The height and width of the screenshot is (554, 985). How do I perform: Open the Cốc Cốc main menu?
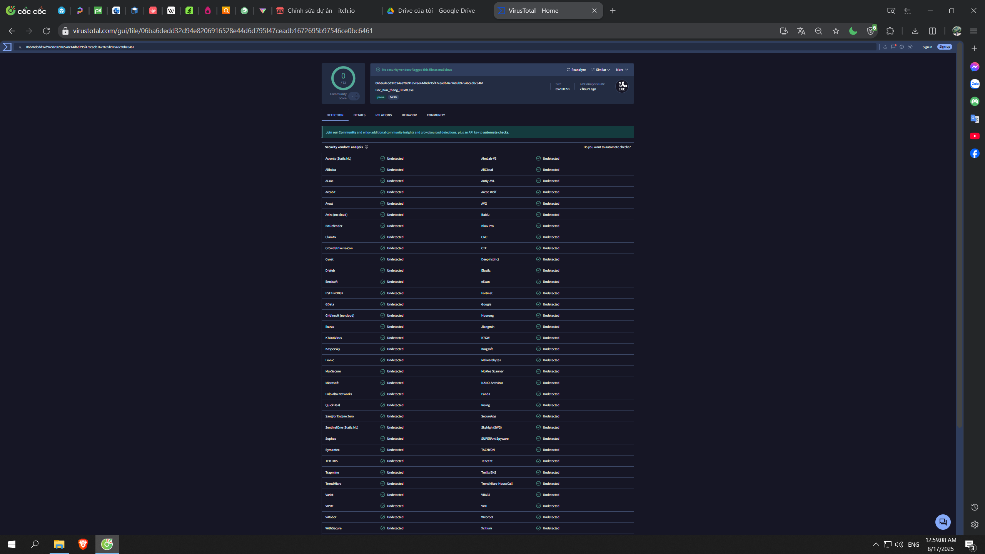point(973,31)
